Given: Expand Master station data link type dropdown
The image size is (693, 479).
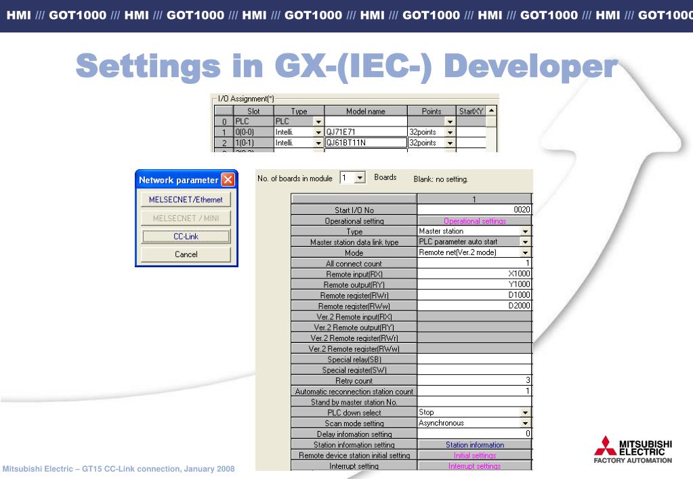Looking at the screenshot, I should (x=525, y=242).
